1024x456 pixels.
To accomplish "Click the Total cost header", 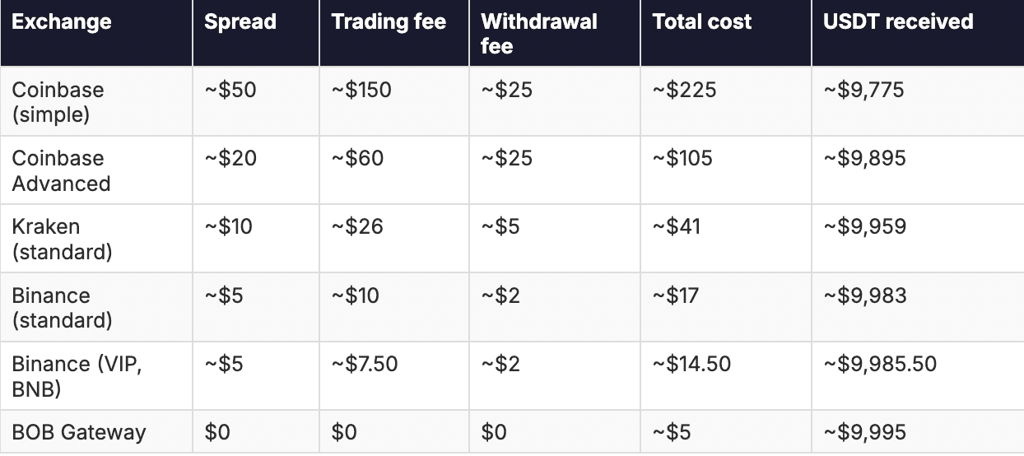I will [x=702, y=22].
